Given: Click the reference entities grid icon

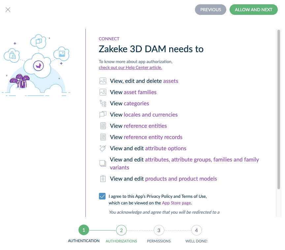Looking at the screenshot, I should click(x=103, y=126).
